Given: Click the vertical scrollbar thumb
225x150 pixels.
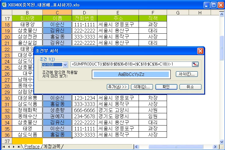Looking at the screenshot, I should coord(222,48).
